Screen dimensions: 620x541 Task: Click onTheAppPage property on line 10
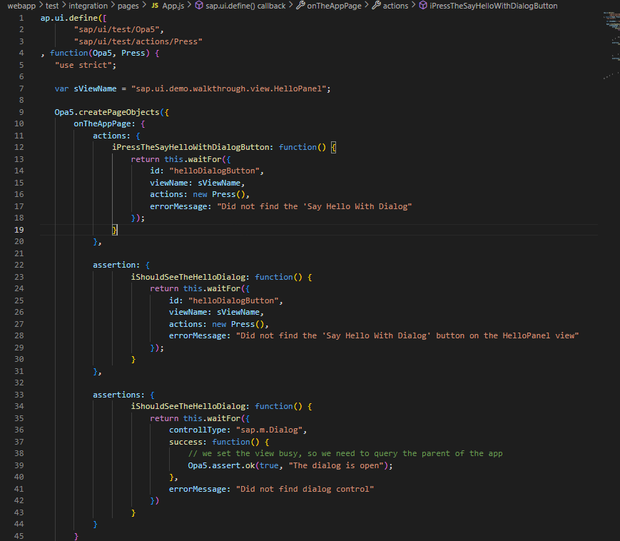tap(102, 123)
